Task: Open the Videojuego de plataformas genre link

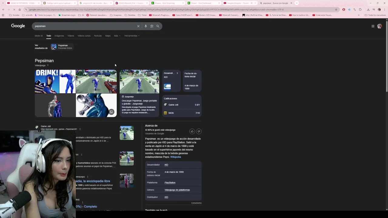Action: tap(177, 190)
